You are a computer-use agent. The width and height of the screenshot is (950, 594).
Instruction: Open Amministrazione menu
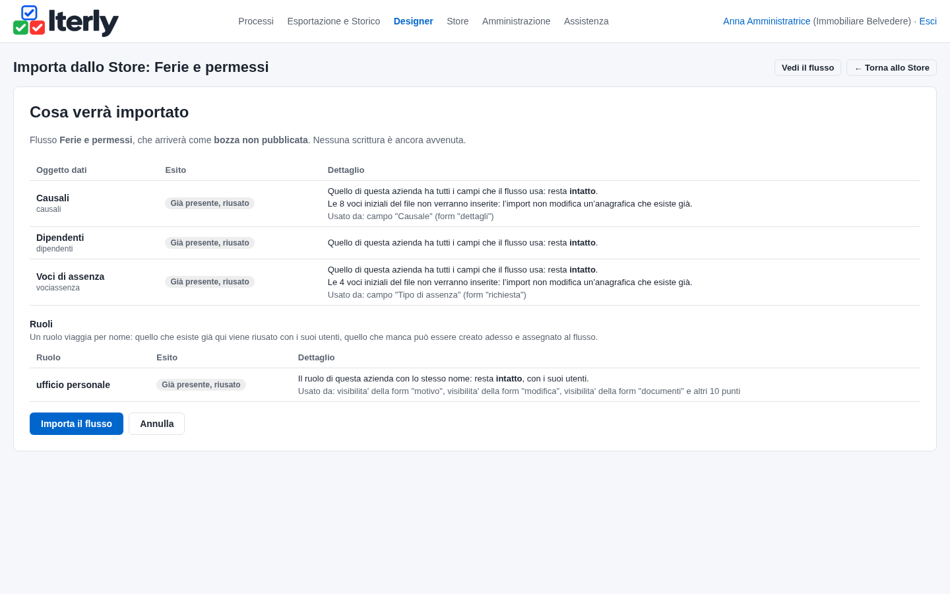pos(516,21)
